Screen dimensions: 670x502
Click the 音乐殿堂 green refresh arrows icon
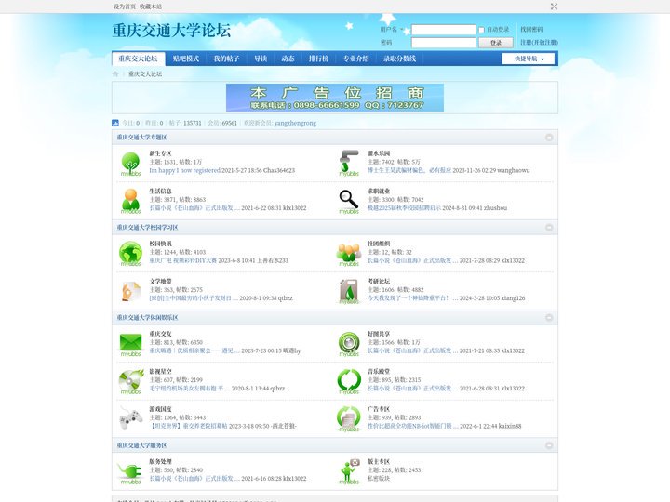tap(349, 381)
